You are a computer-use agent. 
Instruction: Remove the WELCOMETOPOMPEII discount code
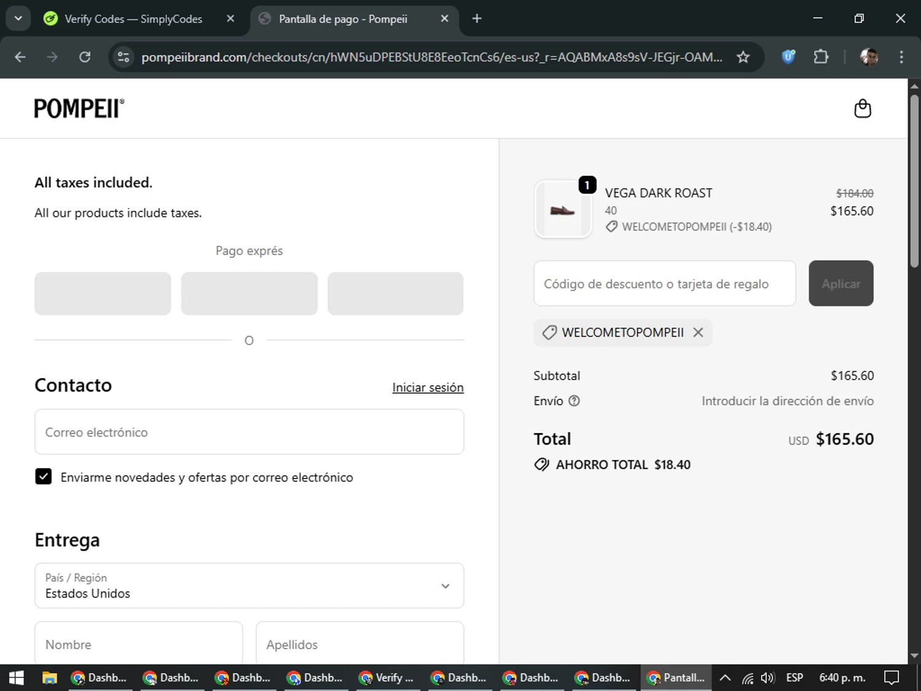click(x=698, y=332)
